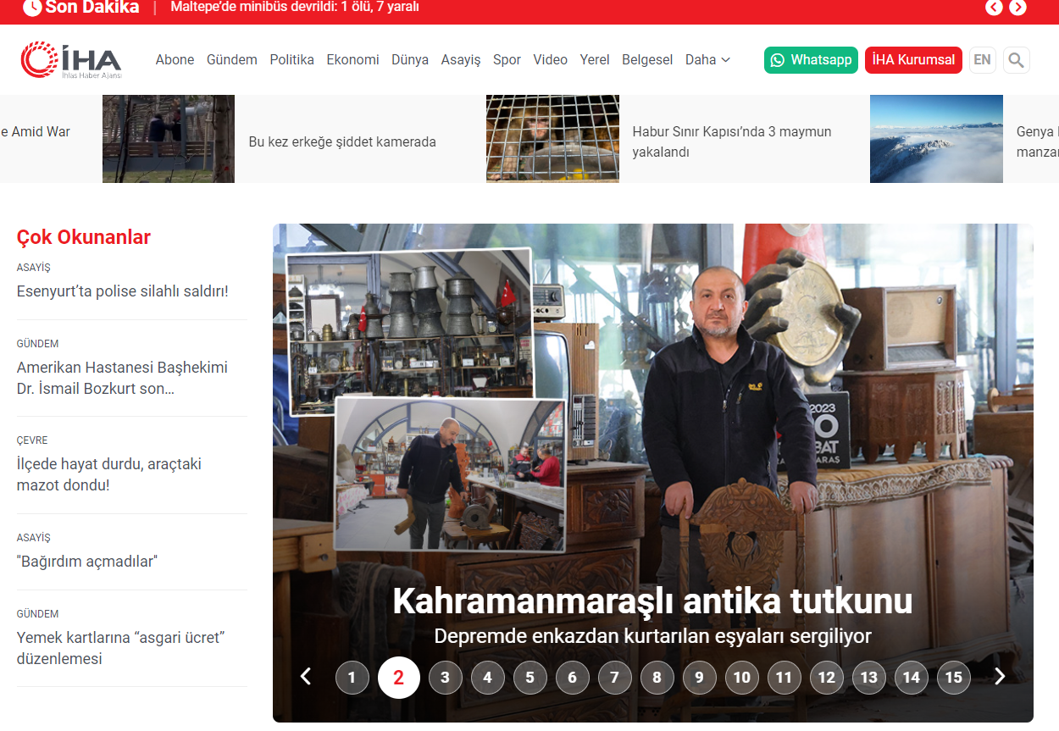This screenshot has height=731, width=1059.
Task: Go to previous breaking news headline
Action: (994, 8)
